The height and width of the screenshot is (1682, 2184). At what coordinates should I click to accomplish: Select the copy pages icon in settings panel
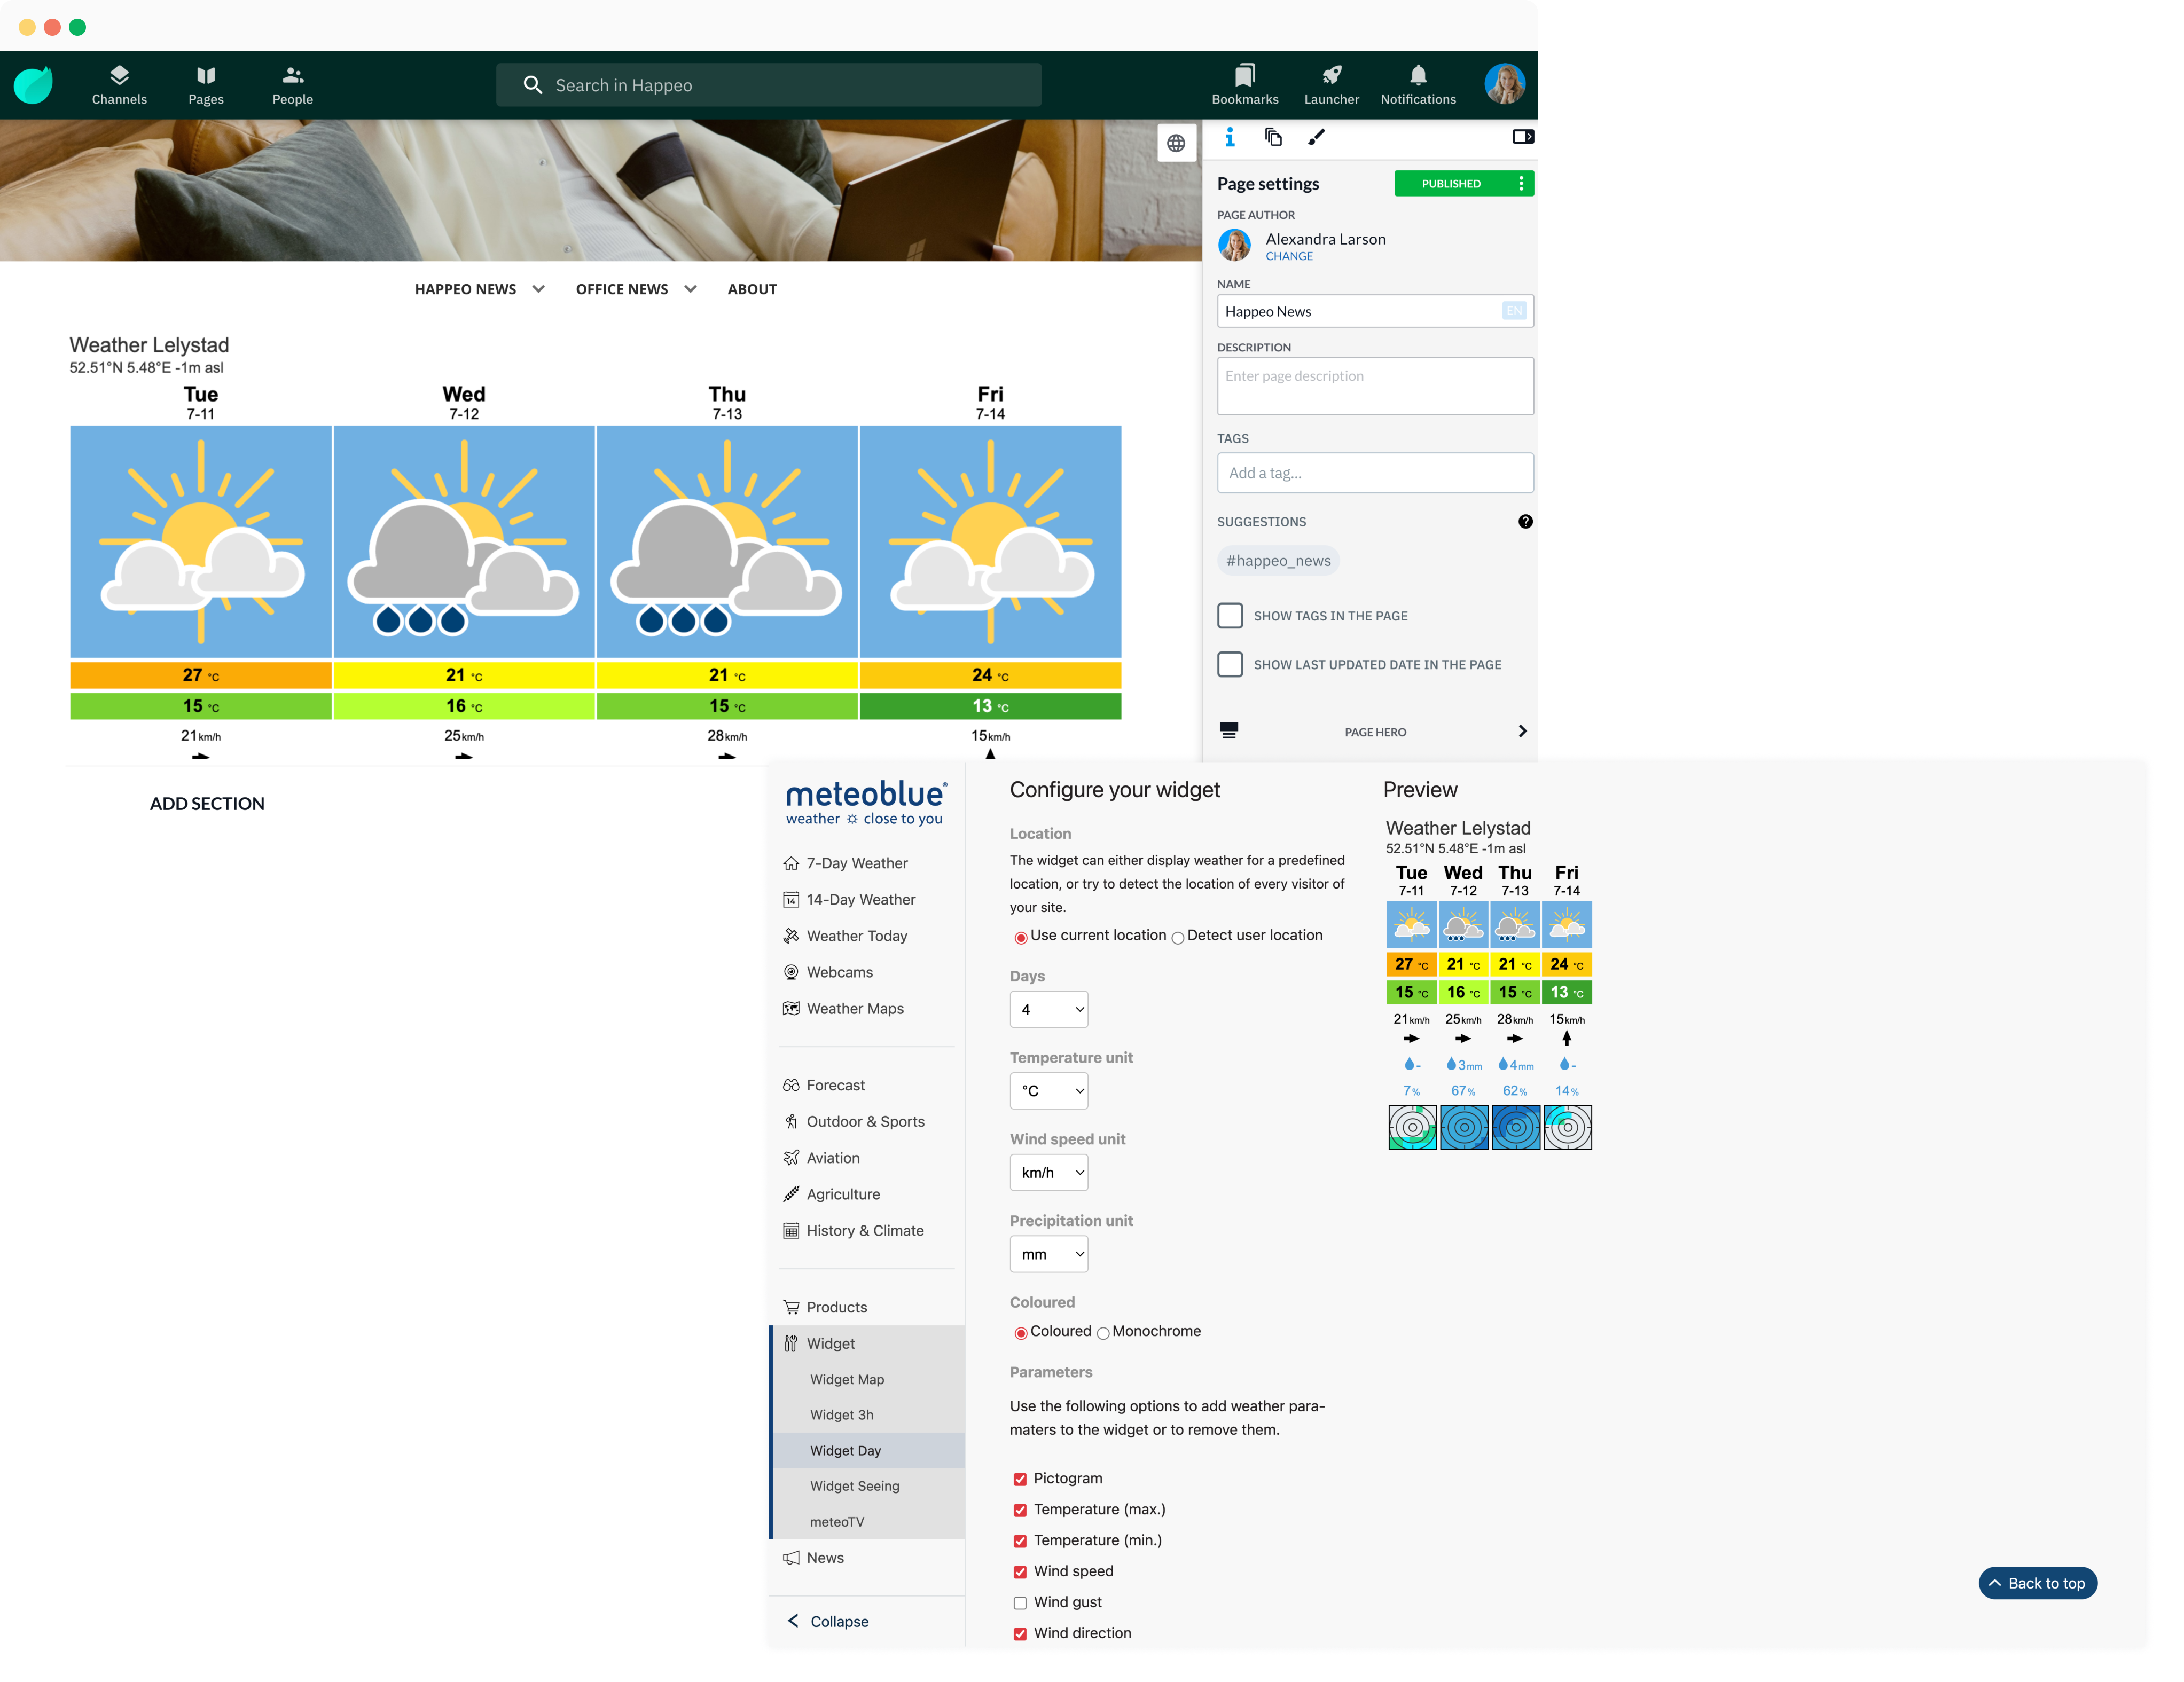click(1273, 137)
